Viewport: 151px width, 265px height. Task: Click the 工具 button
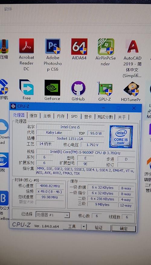click(x=72, y=226)
